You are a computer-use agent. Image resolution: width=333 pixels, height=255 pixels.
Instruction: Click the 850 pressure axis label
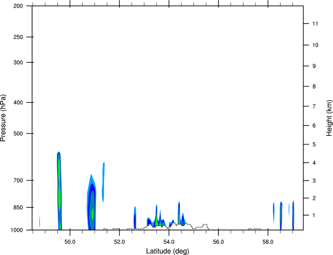click(18, 208)
